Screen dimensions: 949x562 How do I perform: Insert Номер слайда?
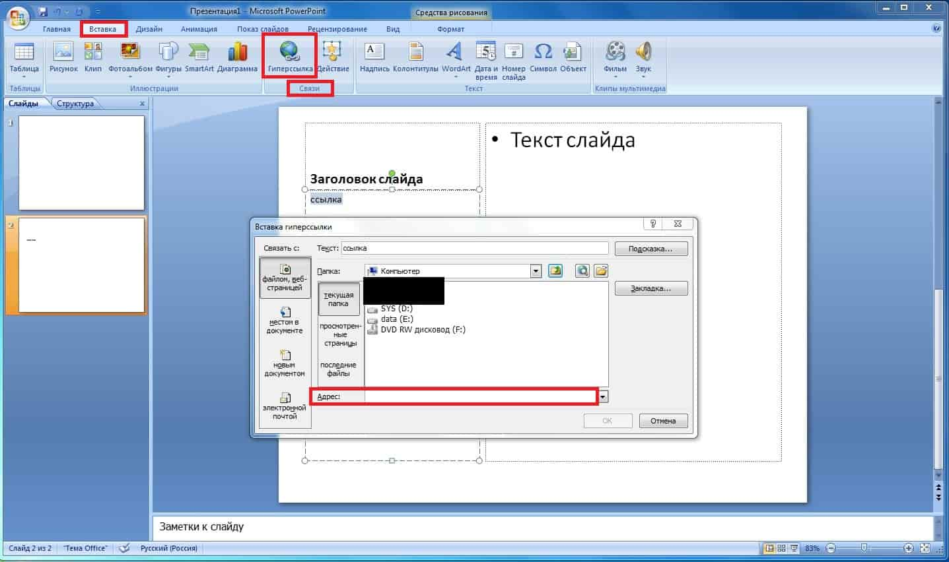(513, 61)
